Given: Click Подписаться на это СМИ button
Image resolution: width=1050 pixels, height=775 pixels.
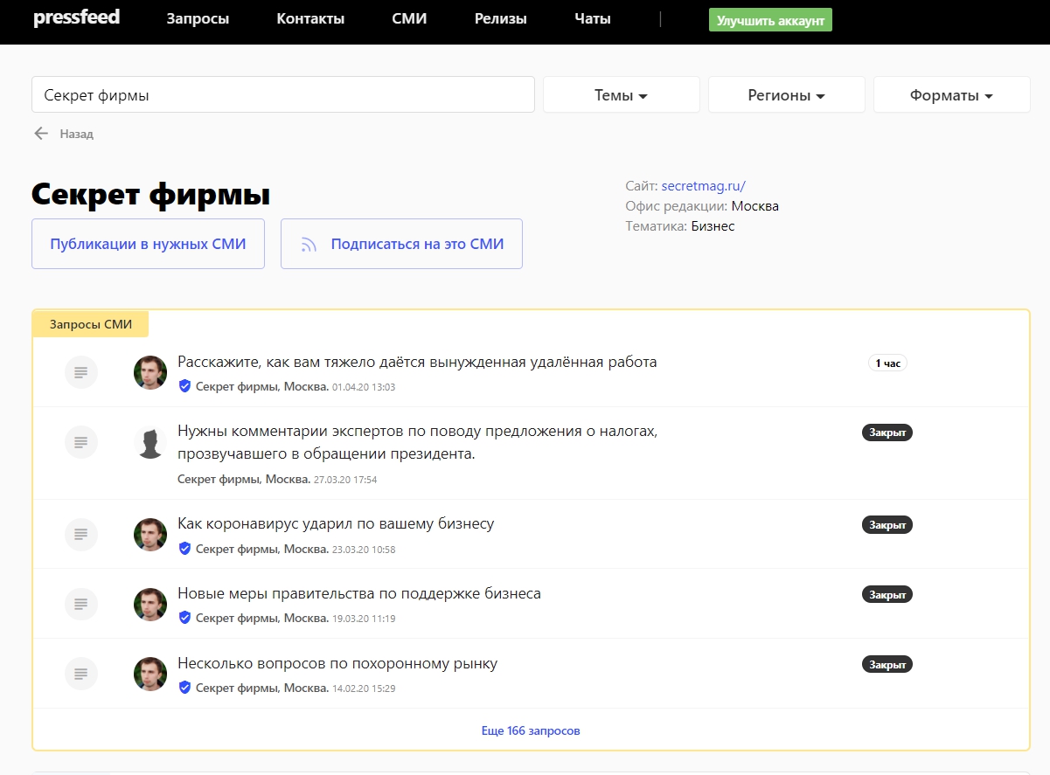Looking at the screenshot, I should click(x=401, y=244).
